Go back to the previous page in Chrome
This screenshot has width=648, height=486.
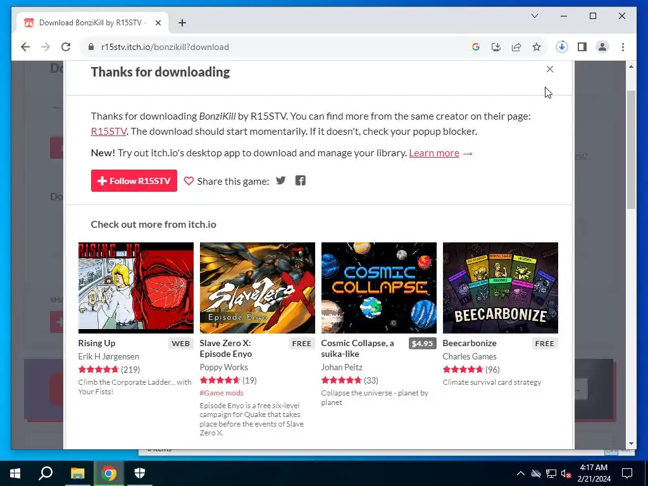click(25, 47)
